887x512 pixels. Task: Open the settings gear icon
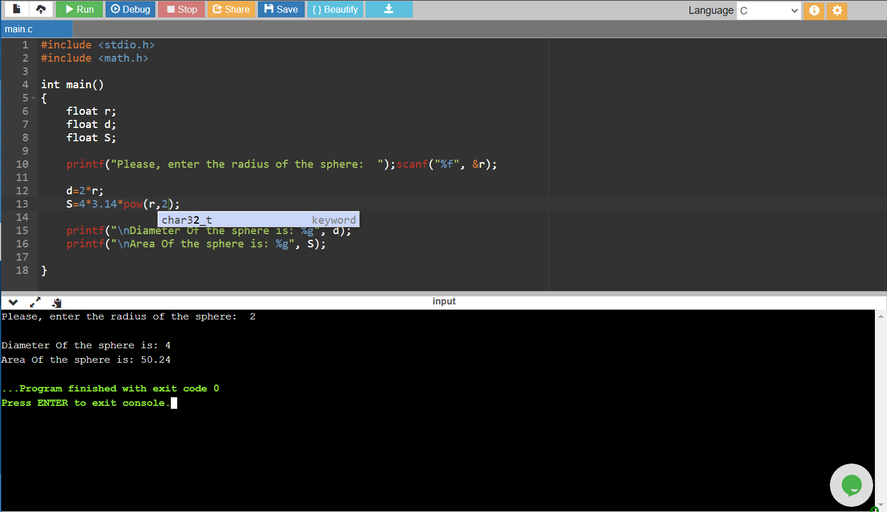pos(837,10)
